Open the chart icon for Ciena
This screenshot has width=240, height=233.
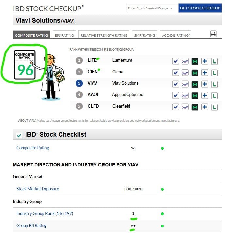pyautogui.click(x=185, y=73)
